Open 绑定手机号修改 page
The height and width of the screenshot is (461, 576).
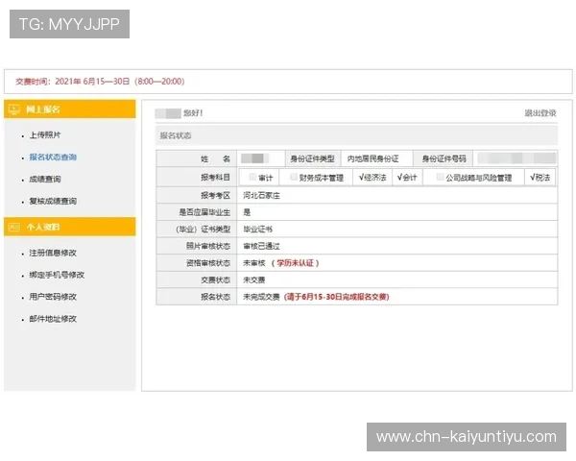point(57,275)
